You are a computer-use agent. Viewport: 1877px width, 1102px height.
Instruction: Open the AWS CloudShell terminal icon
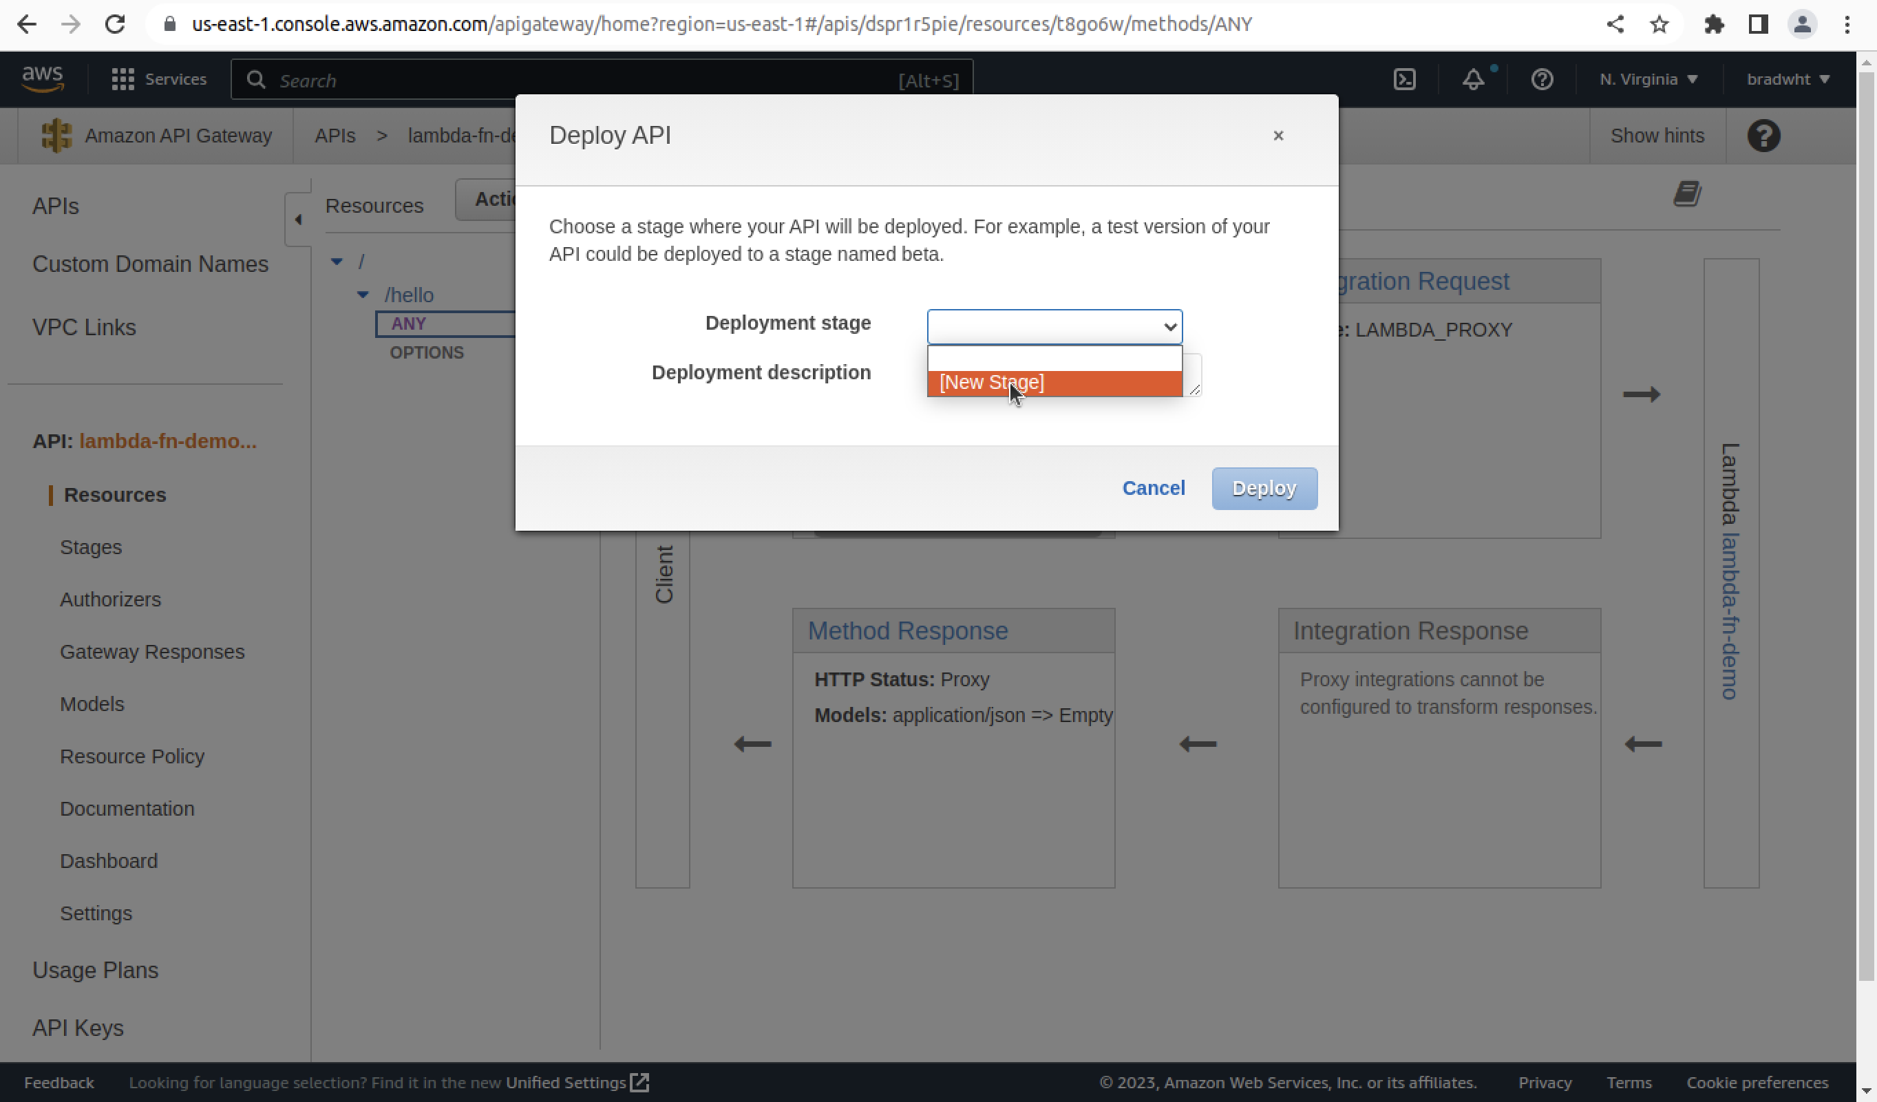(x=1404, y=79)
